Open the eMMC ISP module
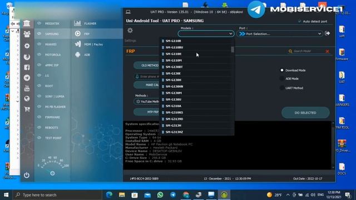 click(x=52, y=65)
